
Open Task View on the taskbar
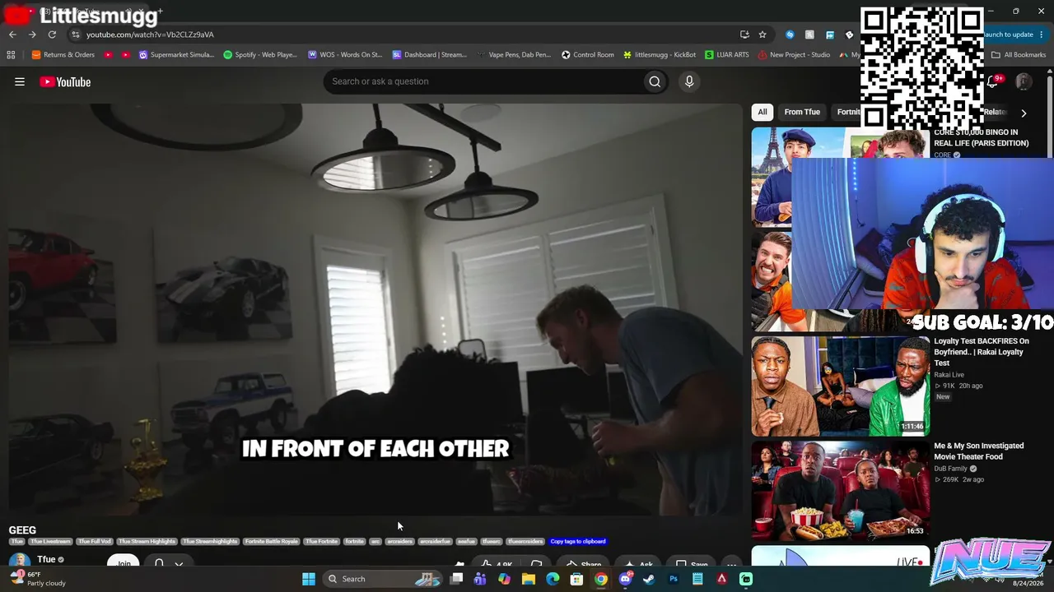point(457,579)
